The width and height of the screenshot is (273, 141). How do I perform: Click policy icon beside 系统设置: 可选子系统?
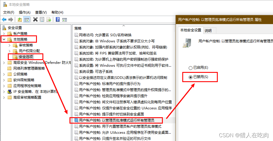(76, 71)
